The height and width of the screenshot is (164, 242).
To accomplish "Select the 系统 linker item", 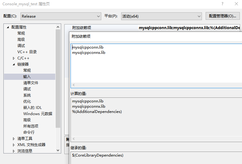I will [27, 95].
